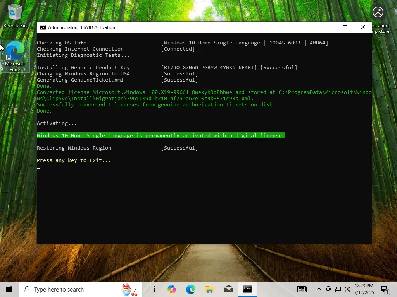Click the product key 'BT79Q-G7N6G-PGBYW-4YWX6-6F4BT' text
This screenshot has height=297, width=397.
coord(209,68)
